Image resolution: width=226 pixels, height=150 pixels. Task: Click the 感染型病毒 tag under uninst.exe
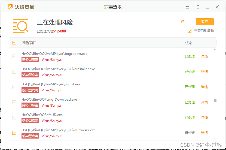(x=30, y=90)
